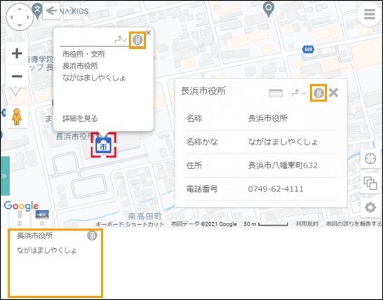Open route dropdown in the detail panel
383x300 pixels.
pos(299,93)
